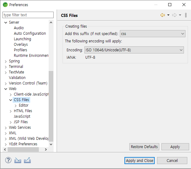Viewport: 191px width, 169px height.
Task: Select Auto Configuration preference page
Action: (x=30, y=33)
